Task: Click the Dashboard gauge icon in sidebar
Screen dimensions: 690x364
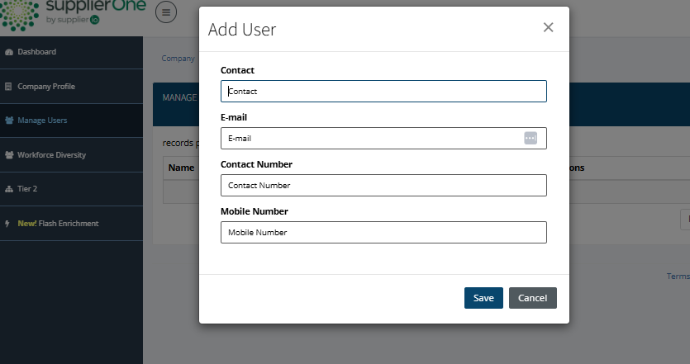Action: tap(9, 52)
